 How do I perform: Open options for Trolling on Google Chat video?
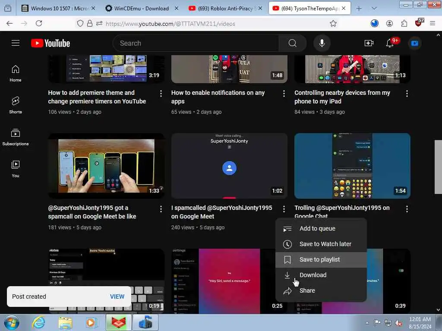[407, 209]
